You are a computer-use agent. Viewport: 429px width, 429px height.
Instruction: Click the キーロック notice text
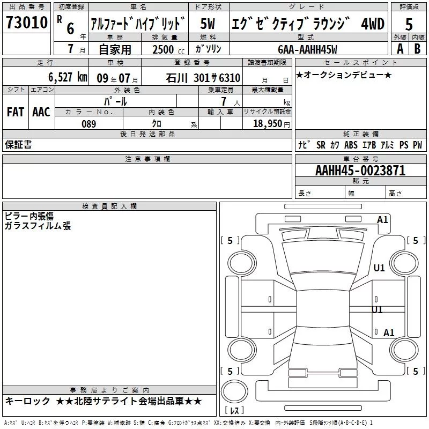(27, 401)
